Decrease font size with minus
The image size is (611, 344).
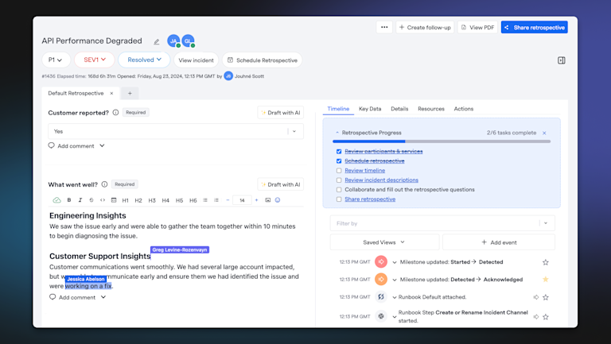click(x=228, y=200)
